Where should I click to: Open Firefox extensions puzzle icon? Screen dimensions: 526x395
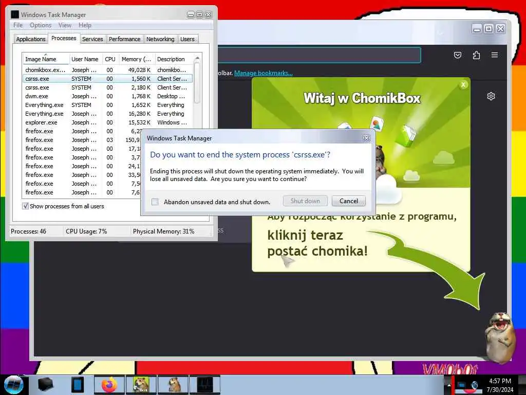coord(476,55)
